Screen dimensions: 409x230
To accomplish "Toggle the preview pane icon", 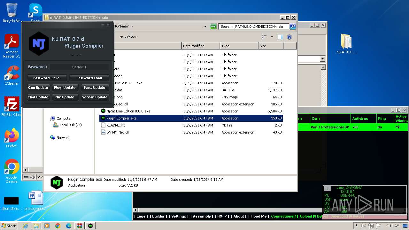I will coord(280,37).
